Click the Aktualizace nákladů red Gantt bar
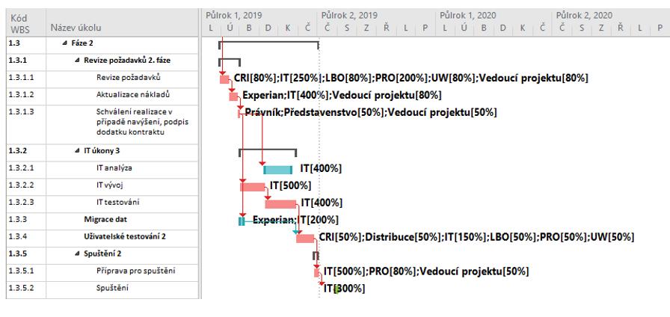 click(233, 96)
